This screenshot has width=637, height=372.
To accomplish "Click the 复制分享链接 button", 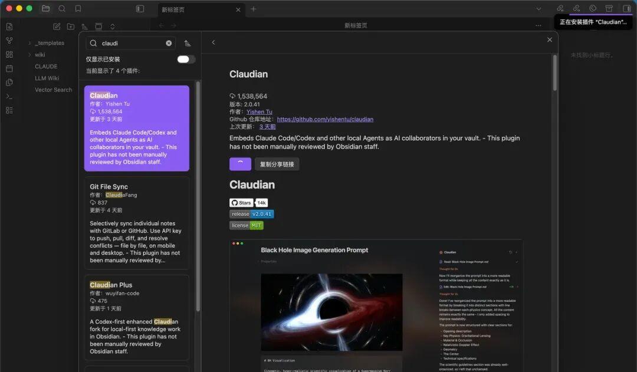I will point(277,164).
